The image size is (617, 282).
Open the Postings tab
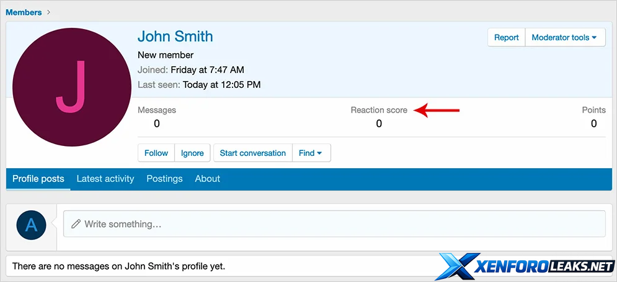click(164, 179)
